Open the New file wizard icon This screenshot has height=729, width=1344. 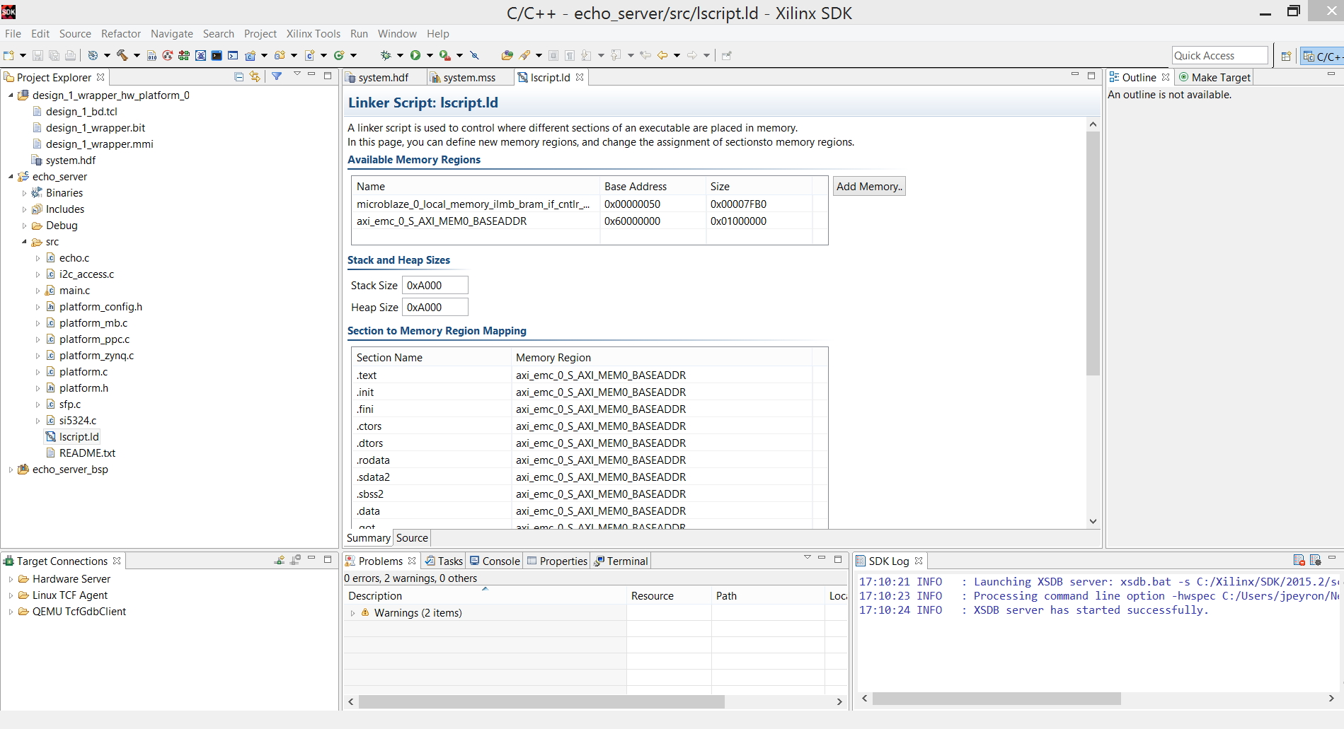click(9, 55)
